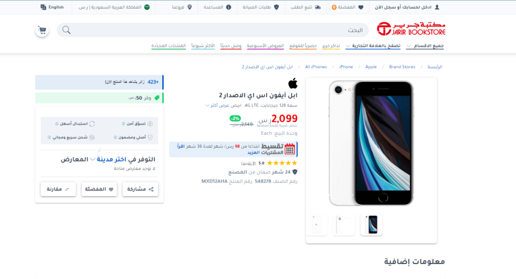This screenshot has width=516, height=279.
Task: Toggle مقارنة compare for this product
Action: [58, 189]
